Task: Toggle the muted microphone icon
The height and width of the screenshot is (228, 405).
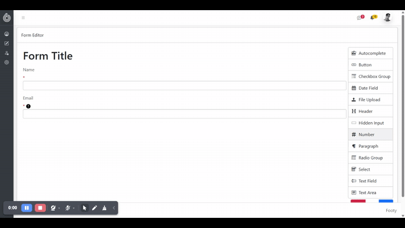Action: [68, 208]
